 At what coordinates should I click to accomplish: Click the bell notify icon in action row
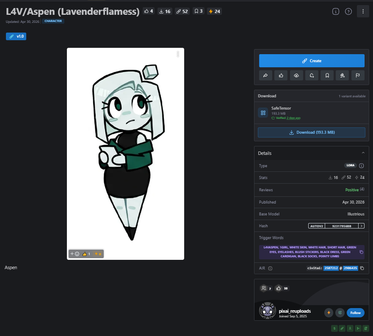point(312,75)
